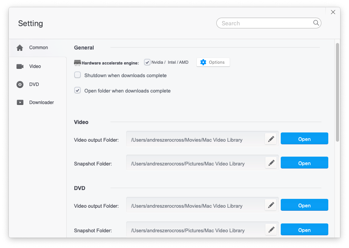
Task: Click the home icon beside Common
Action: click(20, 48)
